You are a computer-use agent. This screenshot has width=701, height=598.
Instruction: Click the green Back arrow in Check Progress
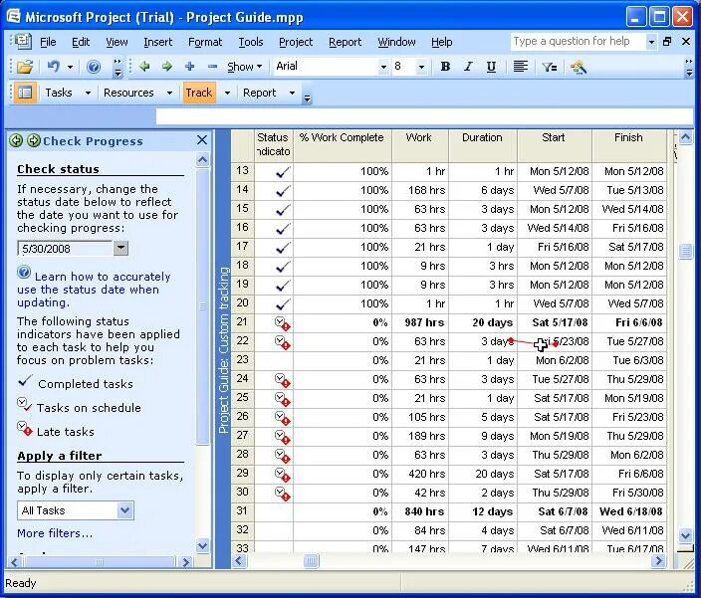click(x=16, y=140)
